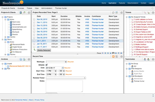
Task: Click clock icon in Project Recorded Time header
Action: click(x=113, y=12)
